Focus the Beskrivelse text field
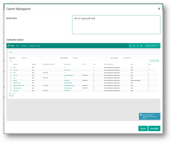The height and width of the screenshot is (143, 172). click(116, 25)
